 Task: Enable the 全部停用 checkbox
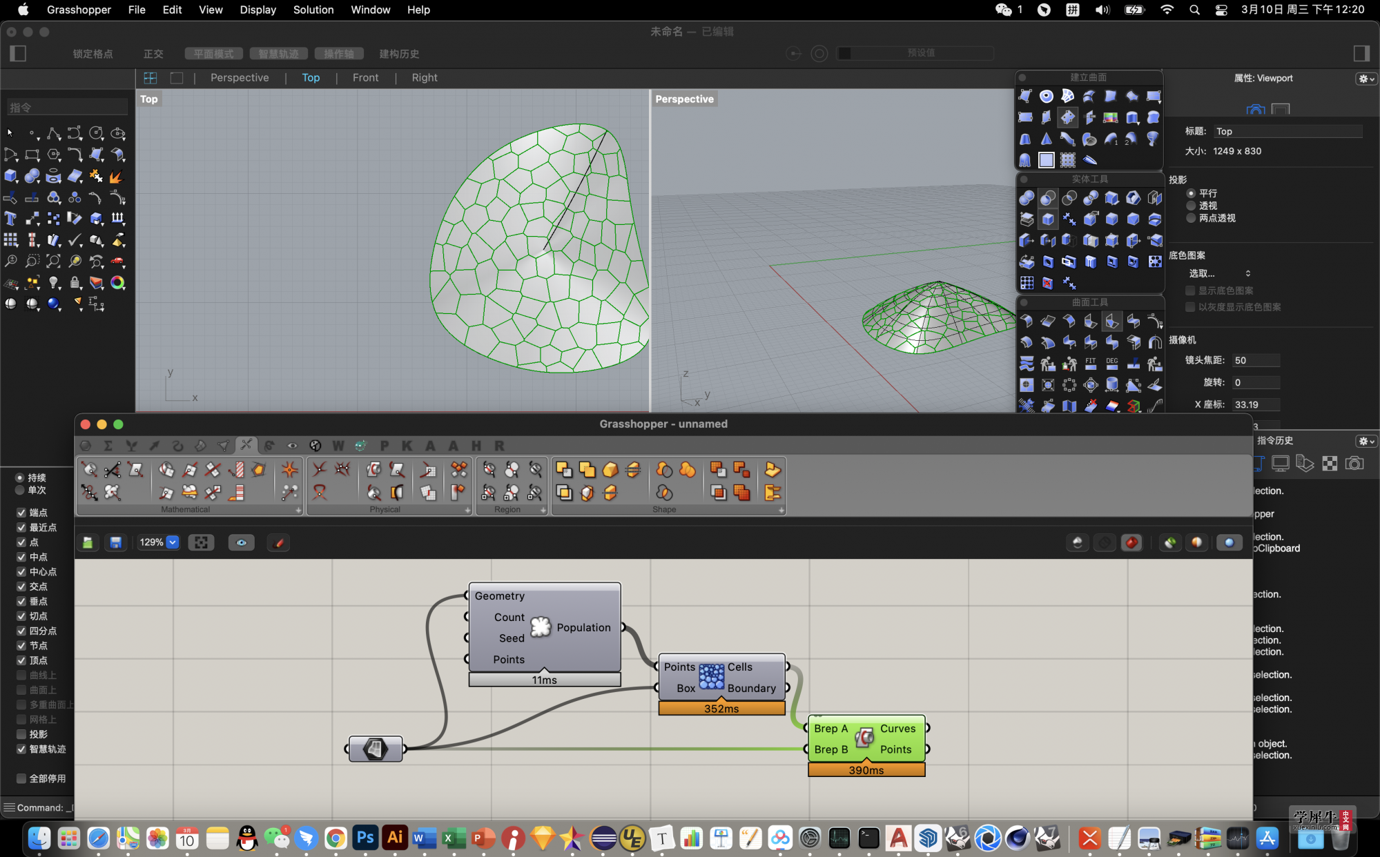[21, 778]
